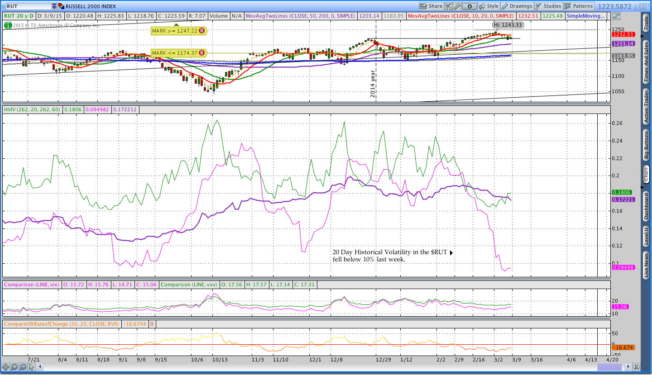Open the Live News side tab
The height and width of the screenshot is (375, 652).
point(646,265)
